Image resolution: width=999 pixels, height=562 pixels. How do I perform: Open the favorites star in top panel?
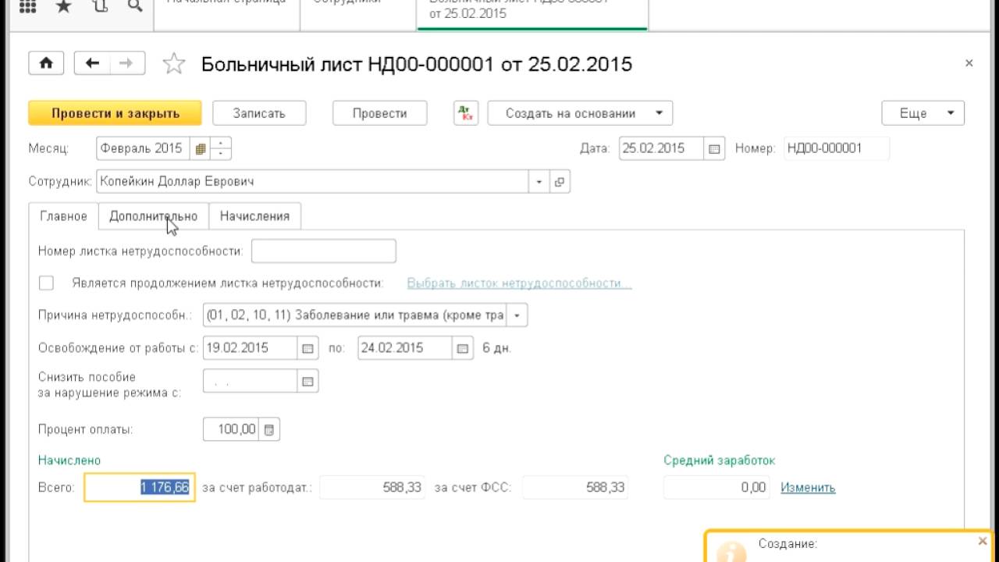pos(64,7)
